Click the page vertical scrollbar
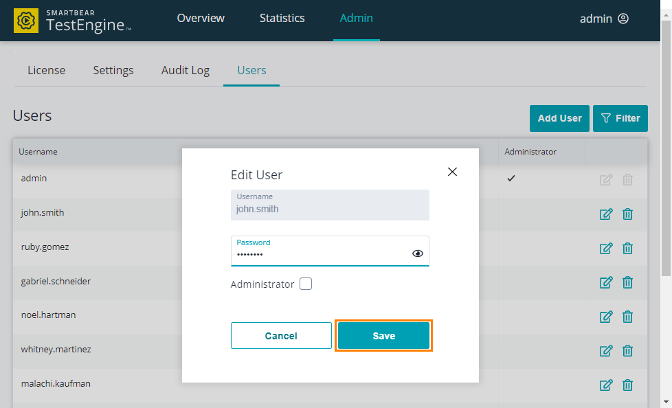Image resolution: width=672 pixels, height=408 pixels. click(x=666, y=148)
